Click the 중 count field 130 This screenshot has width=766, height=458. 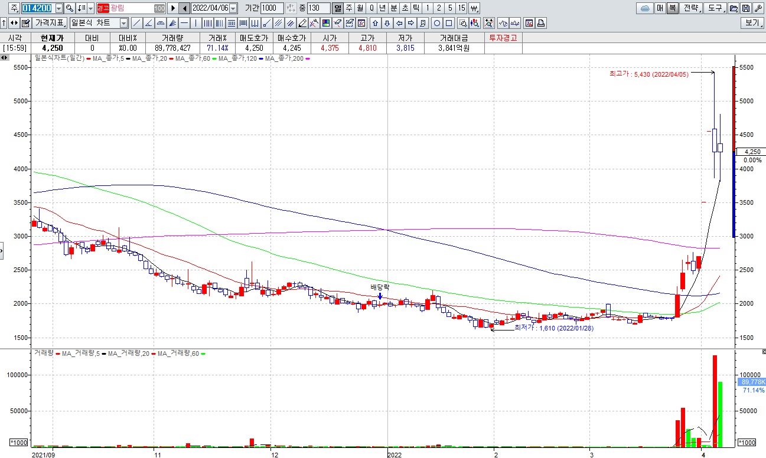(x=318, y=8)
